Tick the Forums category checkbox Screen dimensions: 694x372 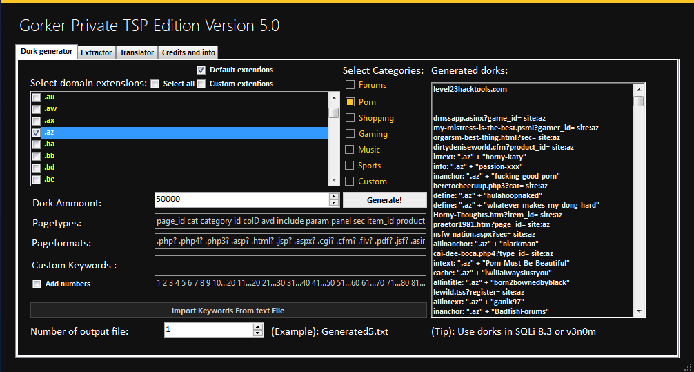[x=350, y=85]
